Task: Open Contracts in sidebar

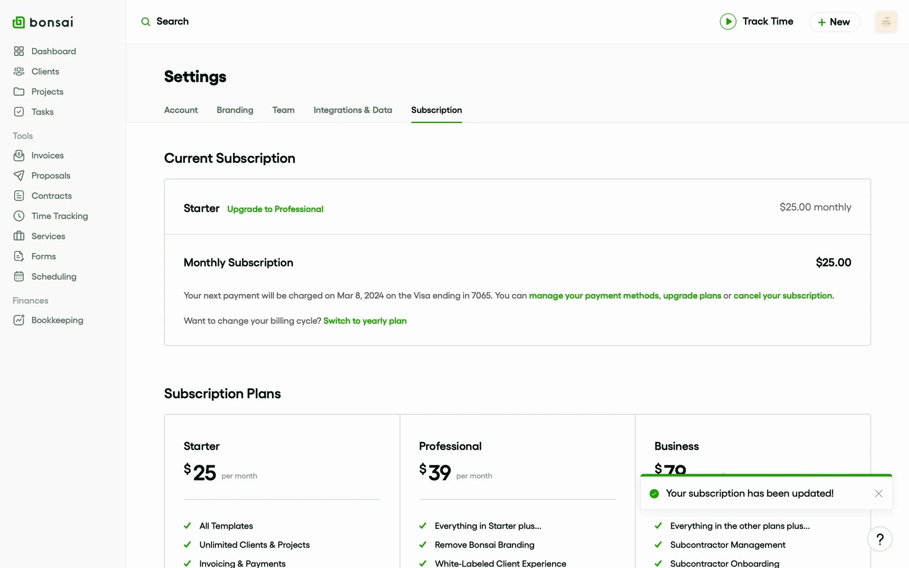Action: pyautogui.click(x=52, y=196)
